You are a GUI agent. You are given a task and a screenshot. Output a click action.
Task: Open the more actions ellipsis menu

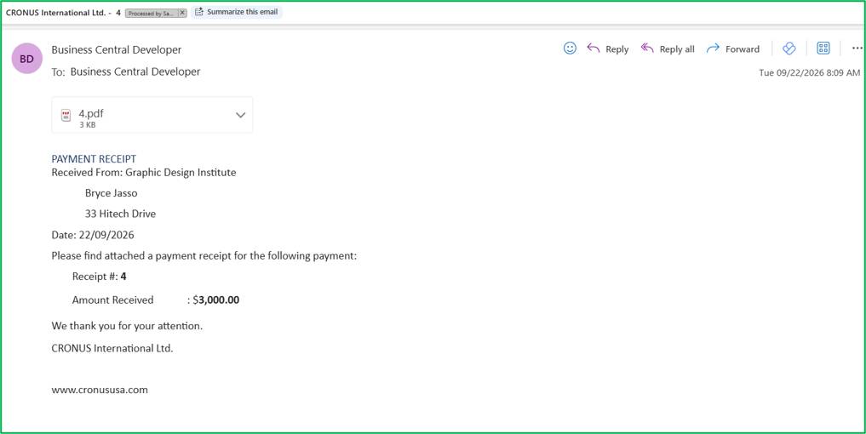(857, 49)
